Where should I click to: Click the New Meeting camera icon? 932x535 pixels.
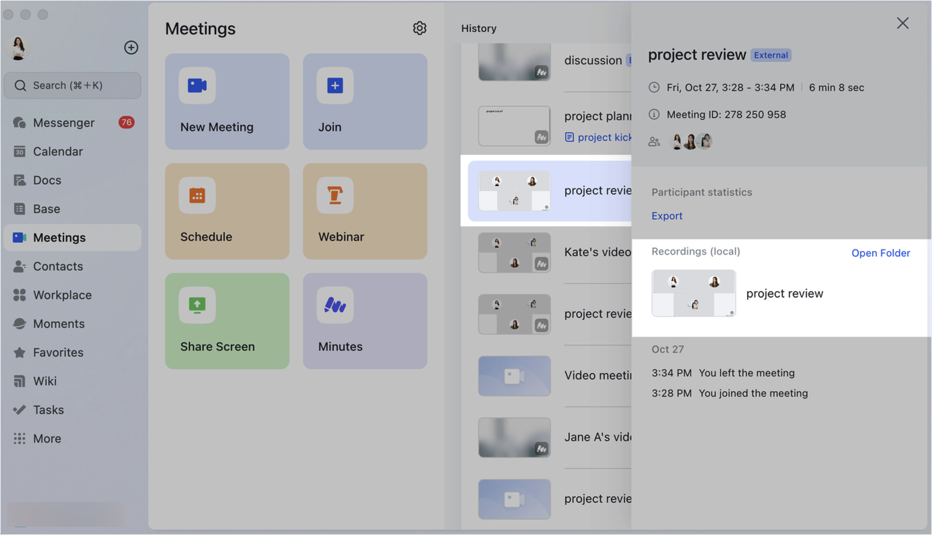197,86
